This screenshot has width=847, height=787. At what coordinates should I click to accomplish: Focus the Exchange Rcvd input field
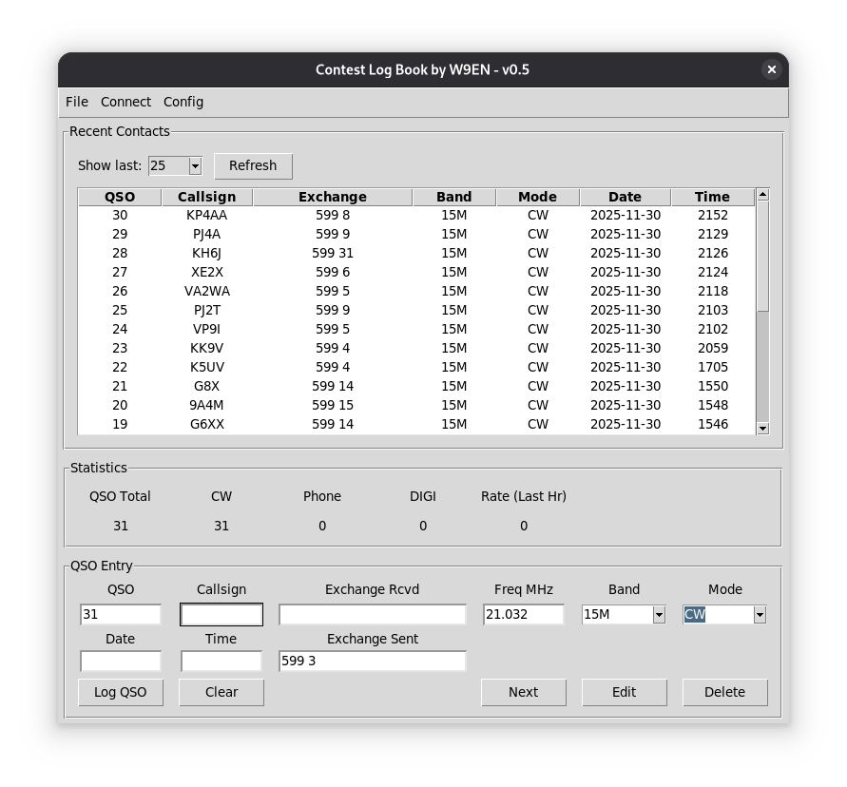373,614
